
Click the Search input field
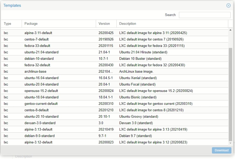[204, 15]
